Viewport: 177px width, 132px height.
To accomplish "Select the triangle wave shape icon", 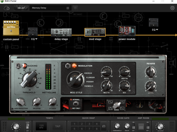I will point(122,102).
